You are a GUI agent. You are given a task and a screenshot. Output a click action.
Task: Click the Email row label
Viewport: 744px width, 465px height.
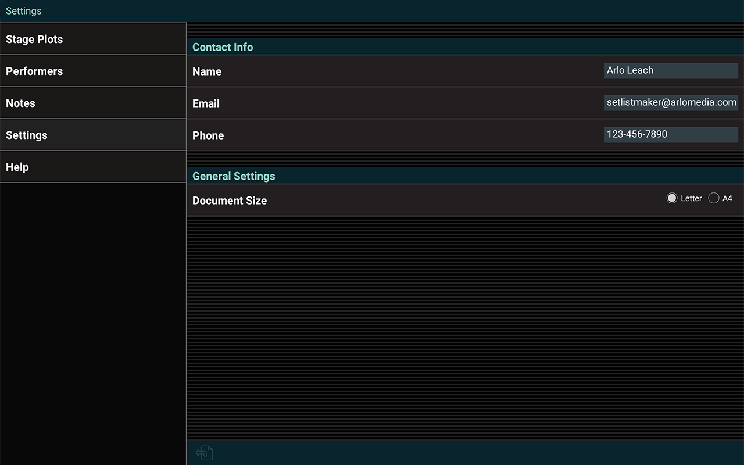click(x=206, y=103)
